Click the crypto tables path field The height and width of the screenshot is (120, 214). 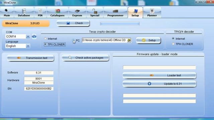105,40
